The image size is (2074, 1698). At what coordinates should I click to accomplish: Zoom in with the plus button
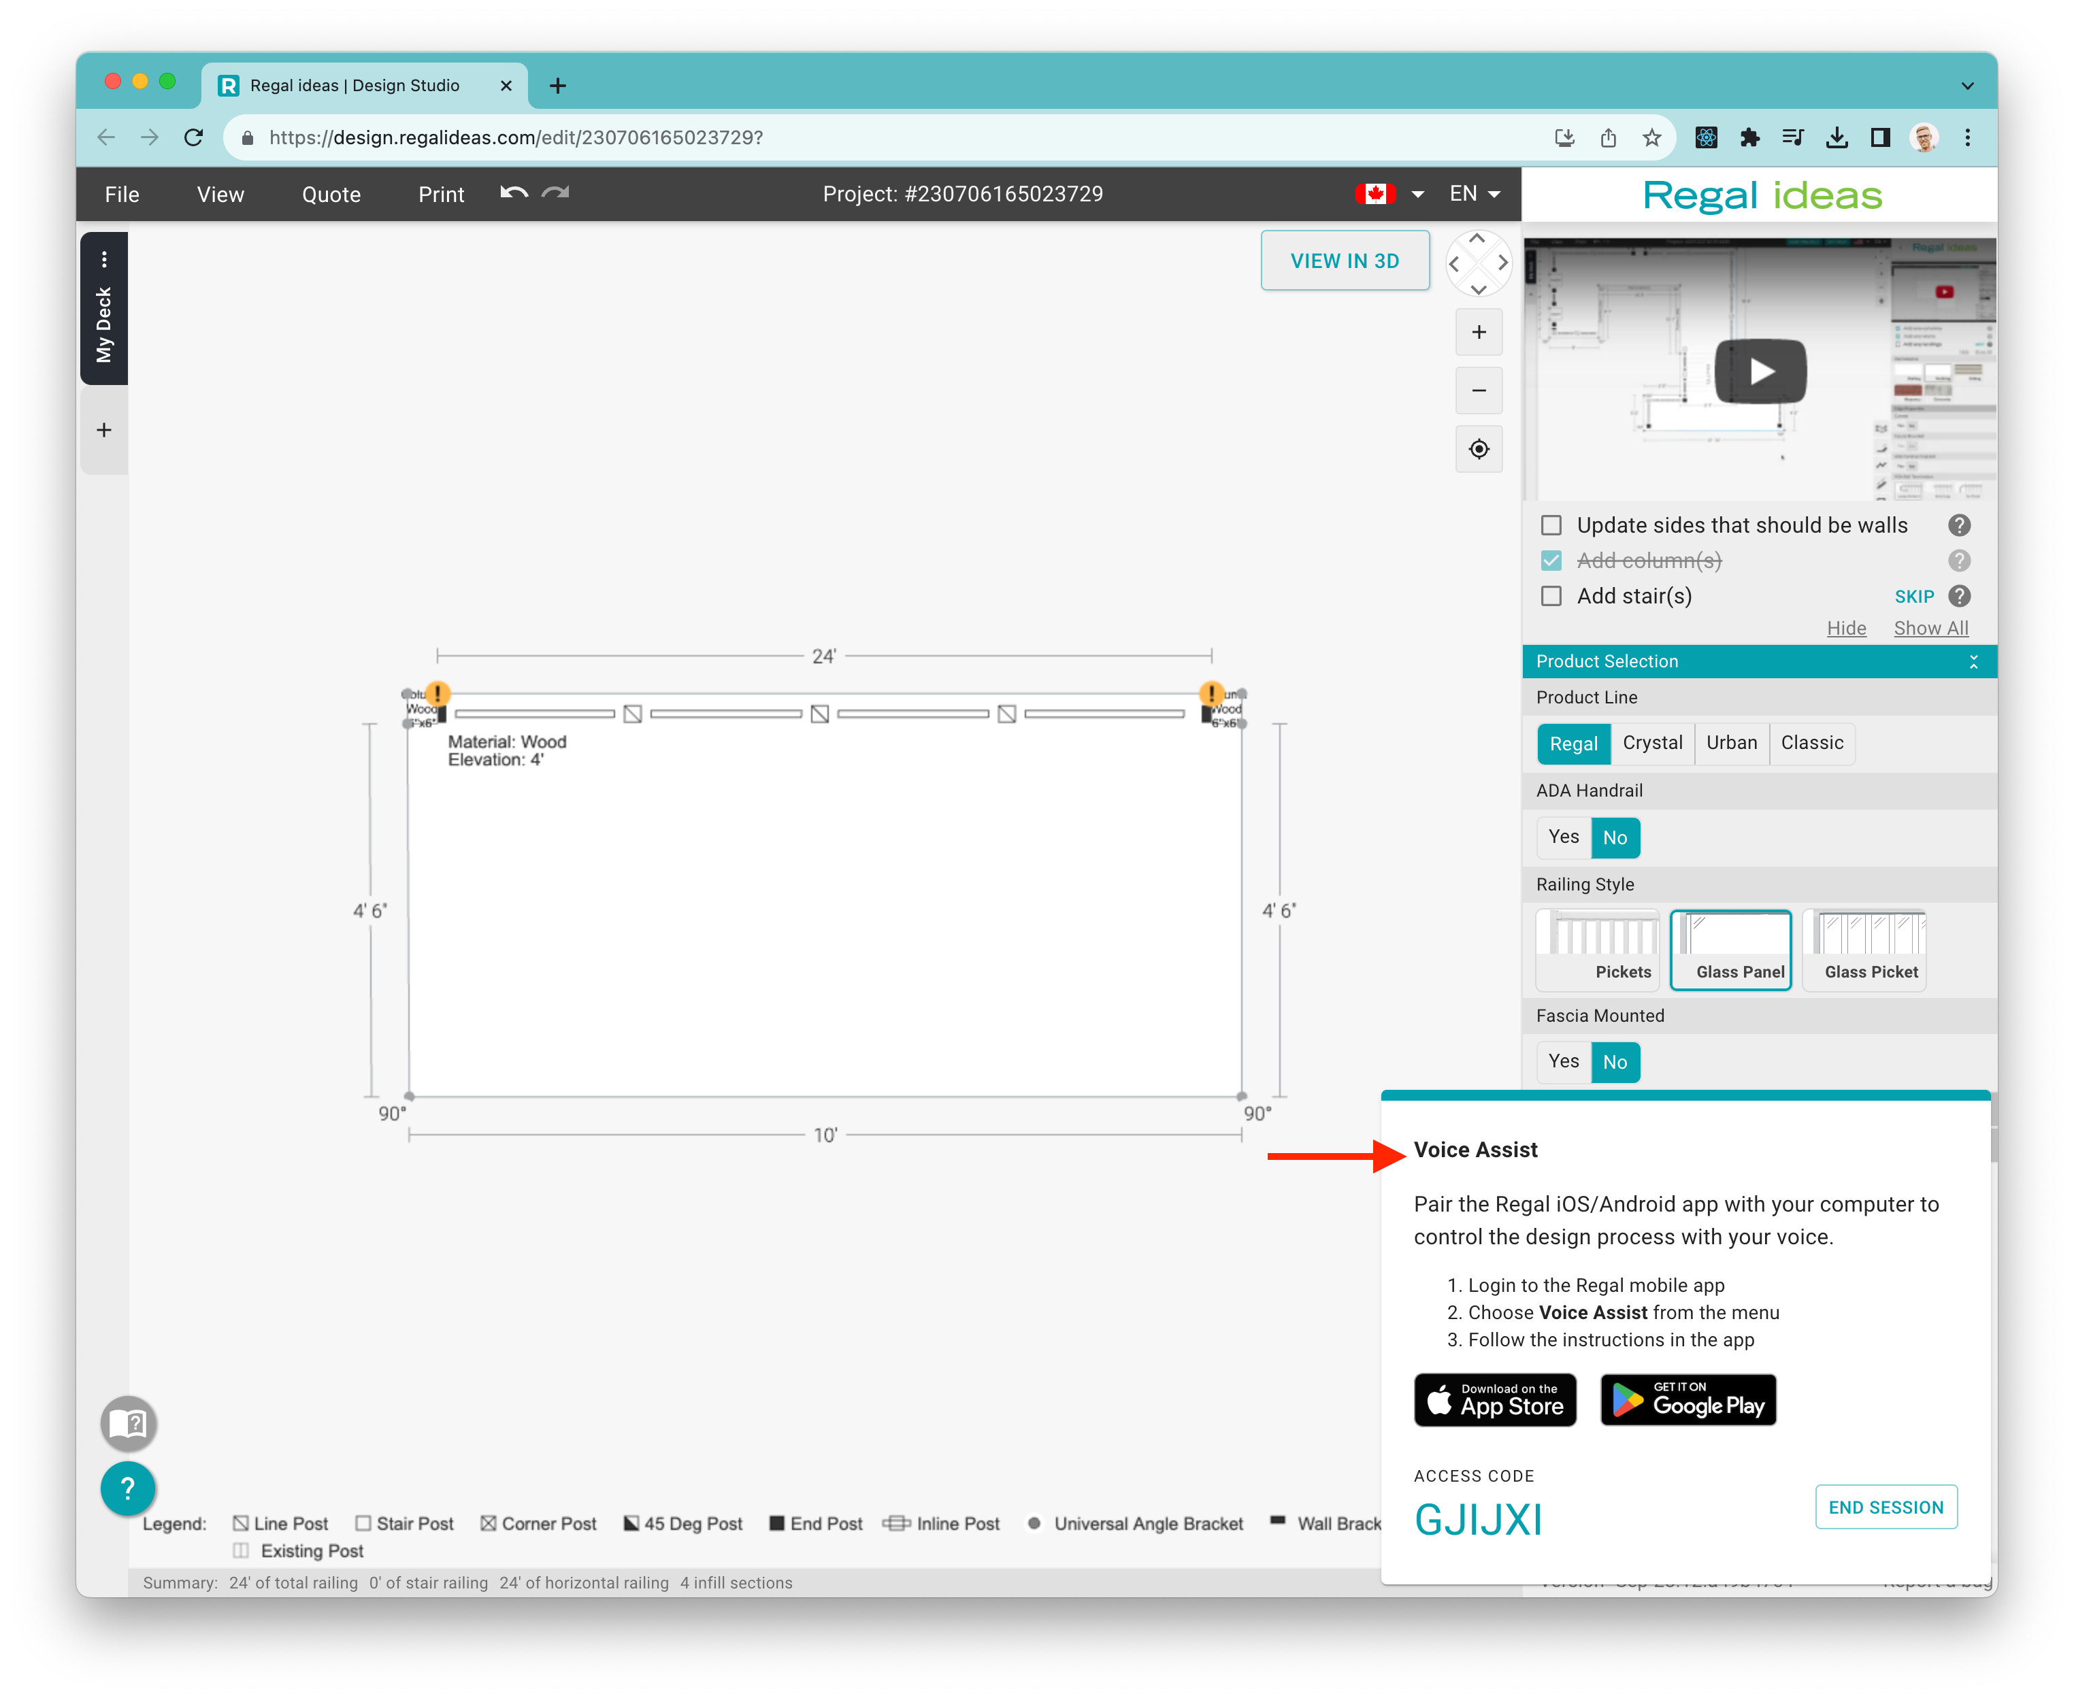click(1478, 333)
